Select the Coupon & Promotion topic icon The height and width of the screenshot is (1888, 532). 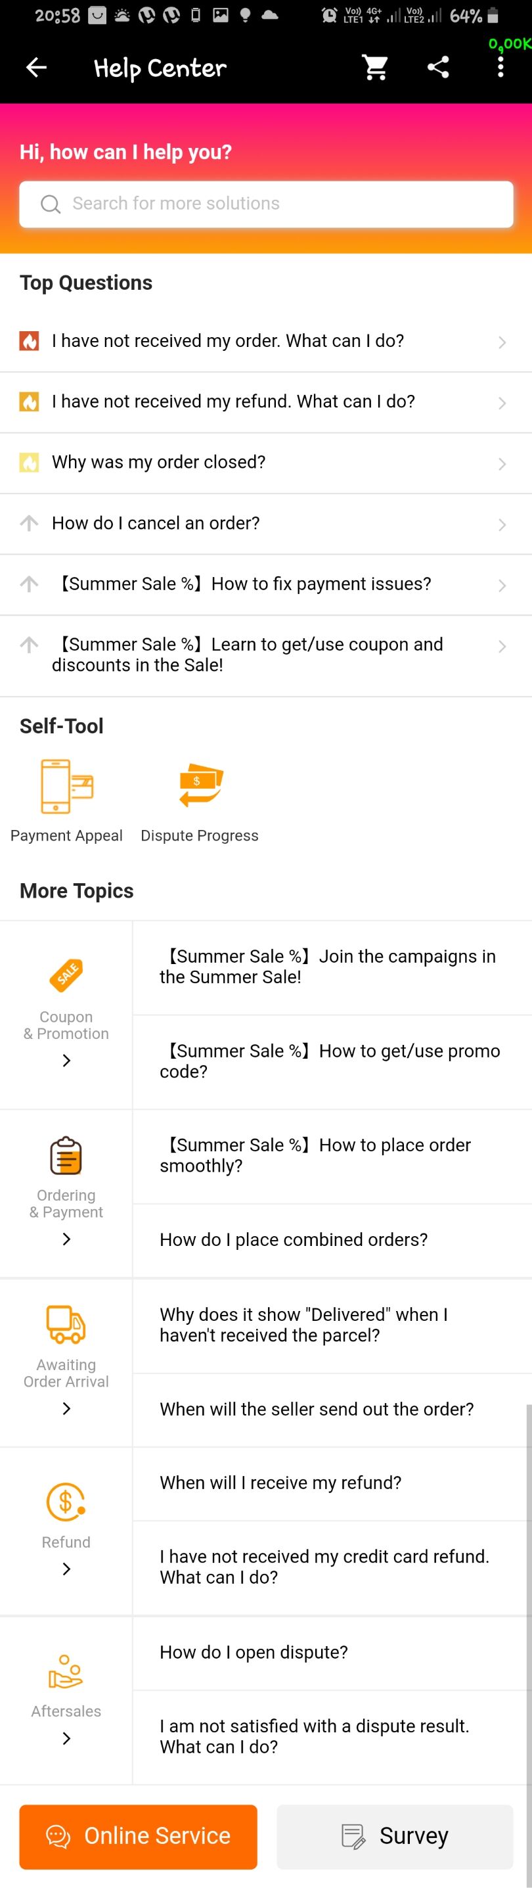click(x=66, y=975)
